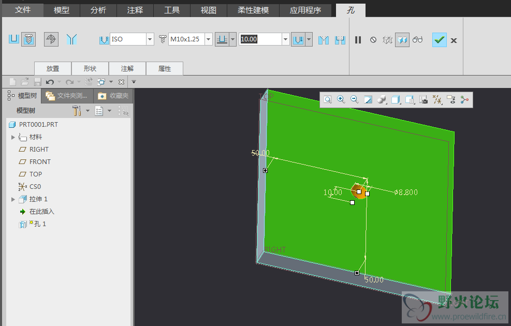
Task: Click the zoom in magnifier icon
Action: click(341, 100)
